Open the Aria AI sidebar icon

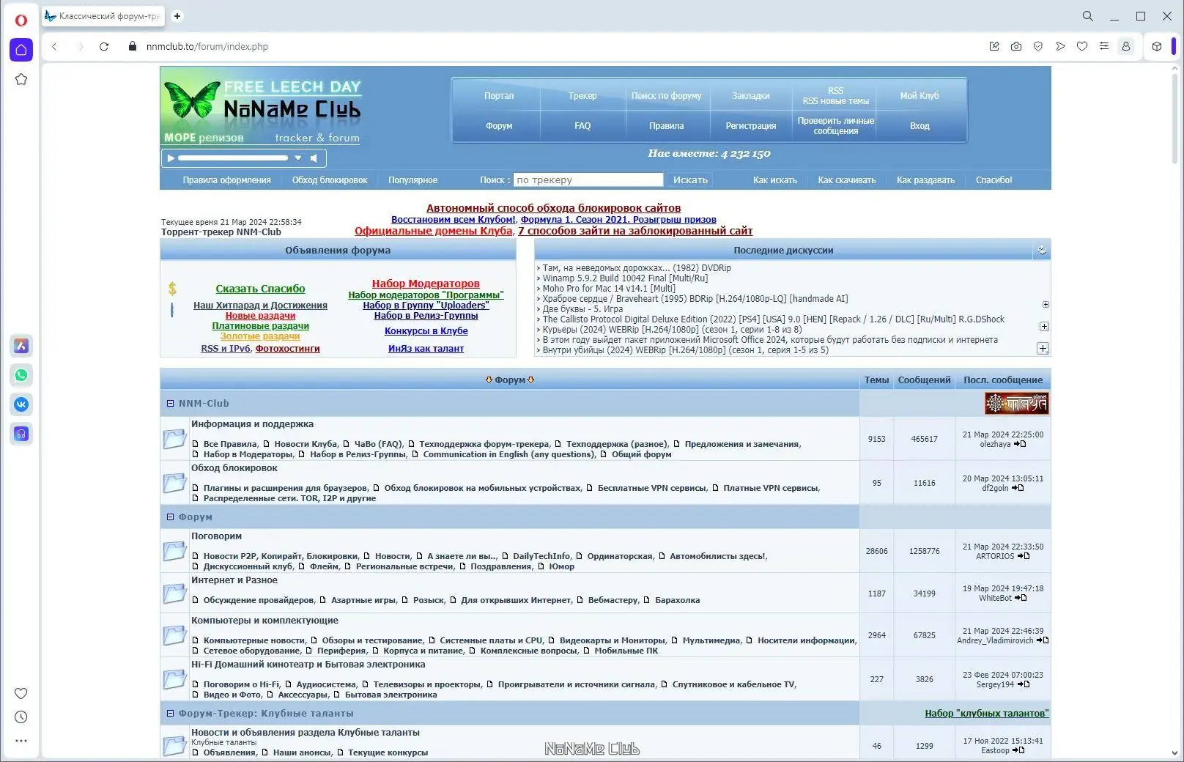(x=21, y=346)
